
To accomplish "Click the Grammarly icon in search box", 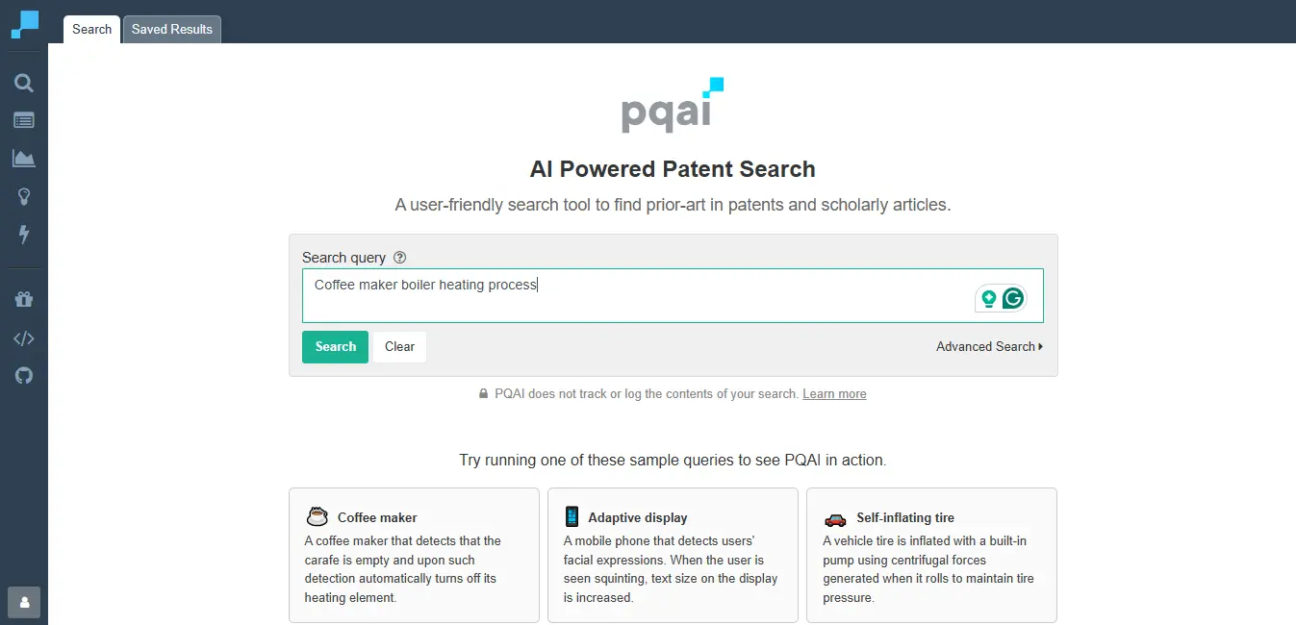I will 1012,299.
